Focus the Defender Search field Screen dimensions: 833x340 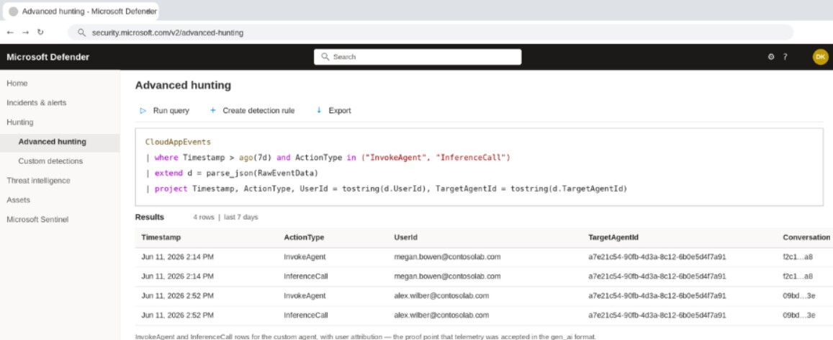click(418, 57)
